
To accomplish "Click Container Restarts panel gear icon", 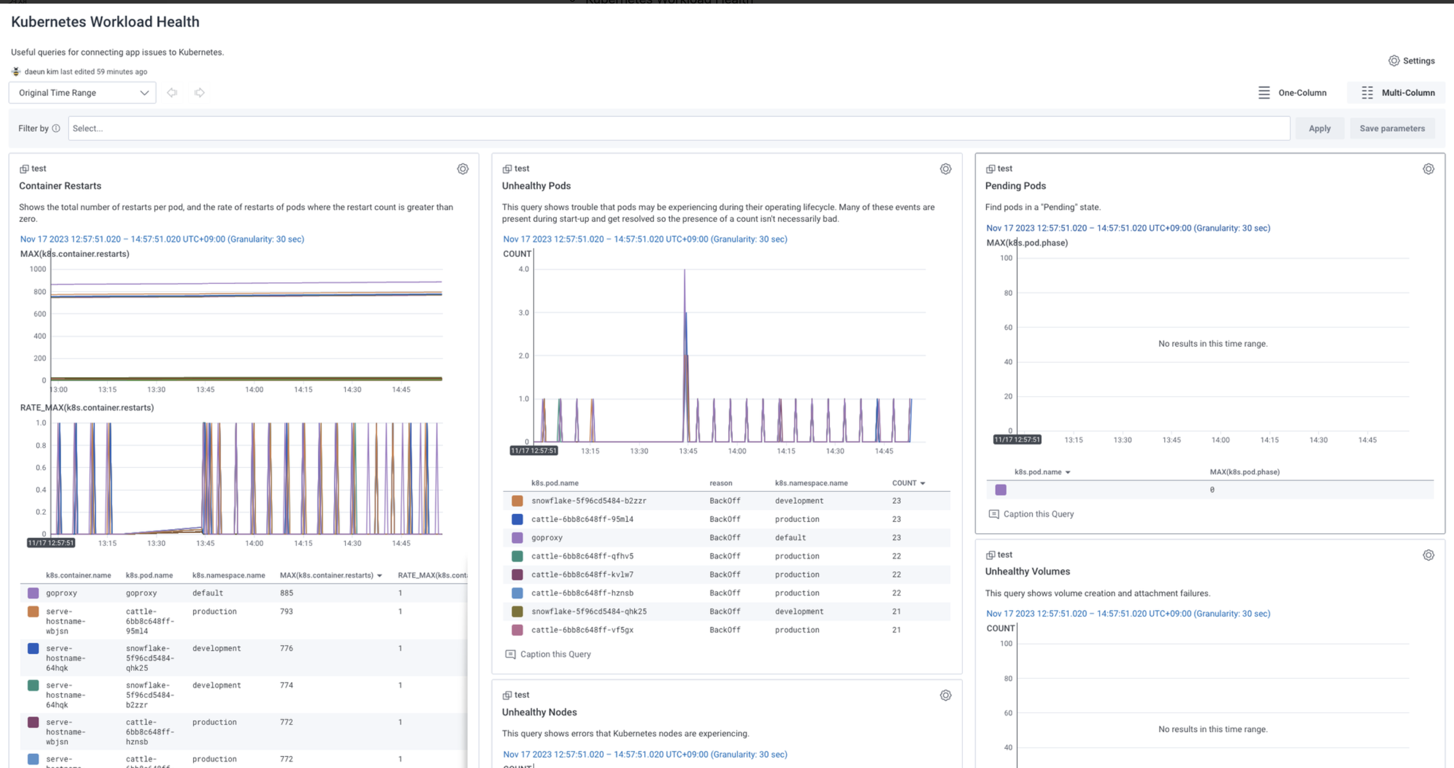I will click(x=462, y=169).
